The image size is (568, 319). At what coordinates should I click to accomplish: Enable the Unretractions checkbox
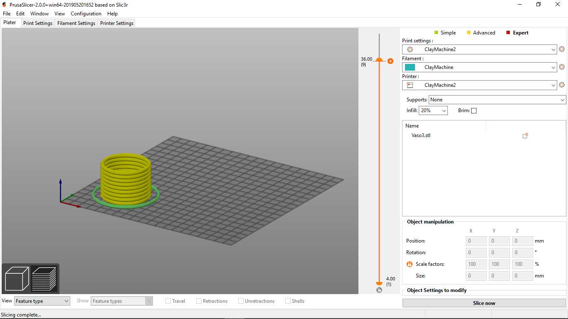pyautogui.click(x=241, y=301)
